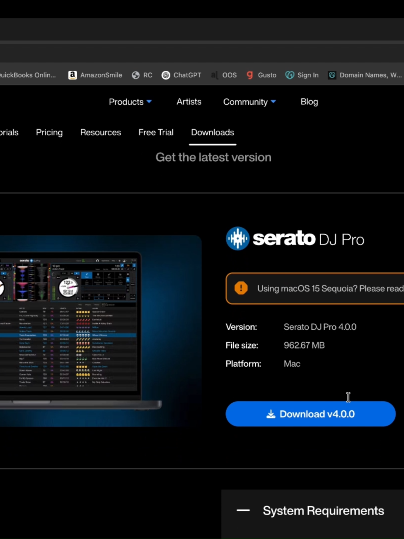Switch to the Resources tab
Viewport: 404px width, 539px height.
coord(101,132)
